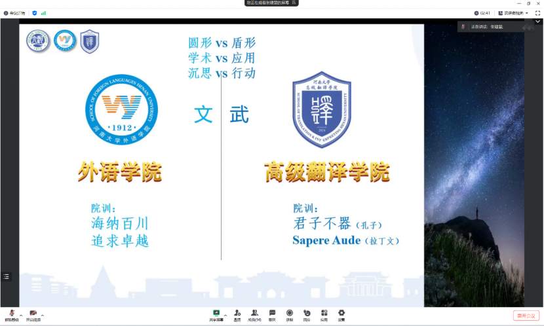
Task: Open meeting settings gear
Action: click(341, 316)
